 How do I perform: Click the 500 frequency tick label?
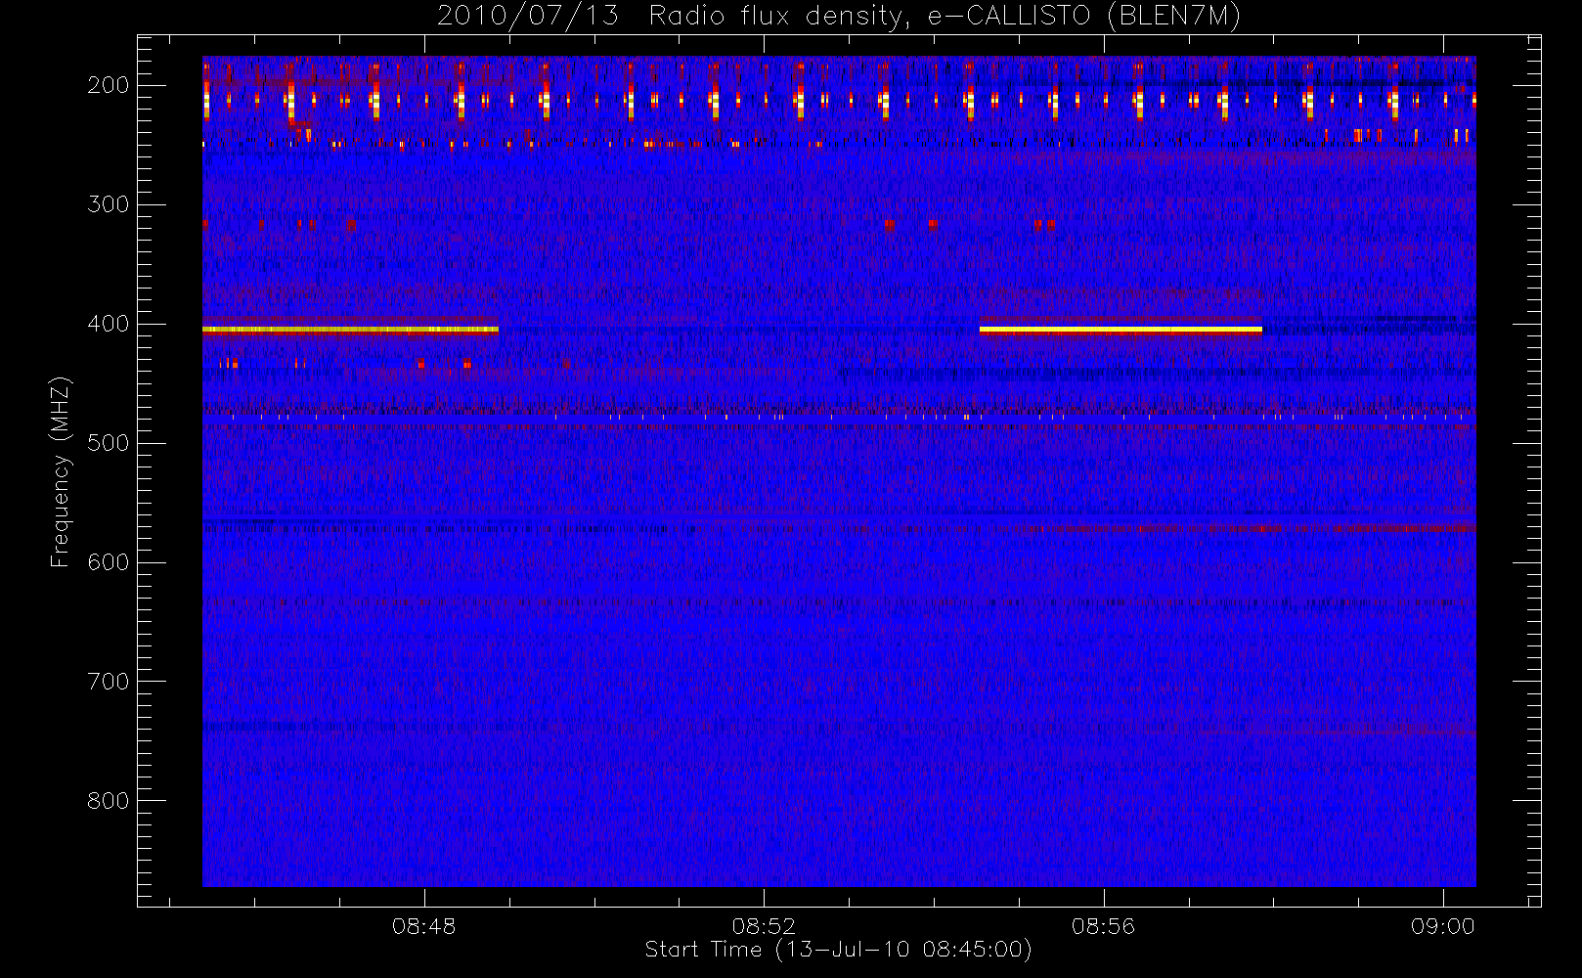pyautogui.click(x=109, y=443)
